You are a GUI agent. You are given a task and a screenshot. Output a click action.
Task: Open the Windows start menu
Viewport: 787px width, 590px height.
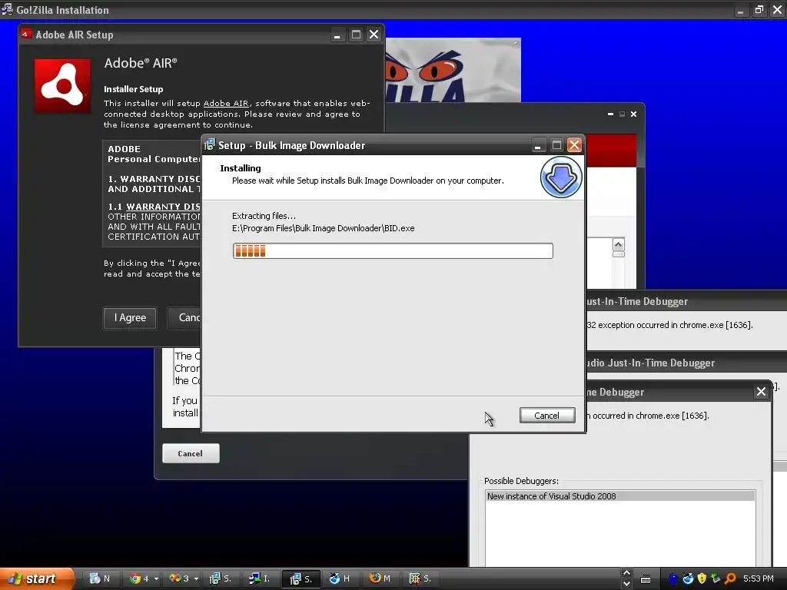click(x=36, y=578)
